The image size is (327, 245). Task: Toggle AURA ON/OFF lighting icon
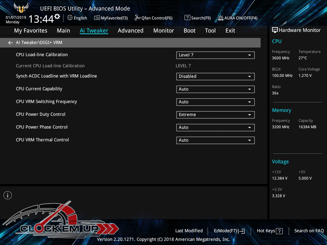tap(221, 18)
